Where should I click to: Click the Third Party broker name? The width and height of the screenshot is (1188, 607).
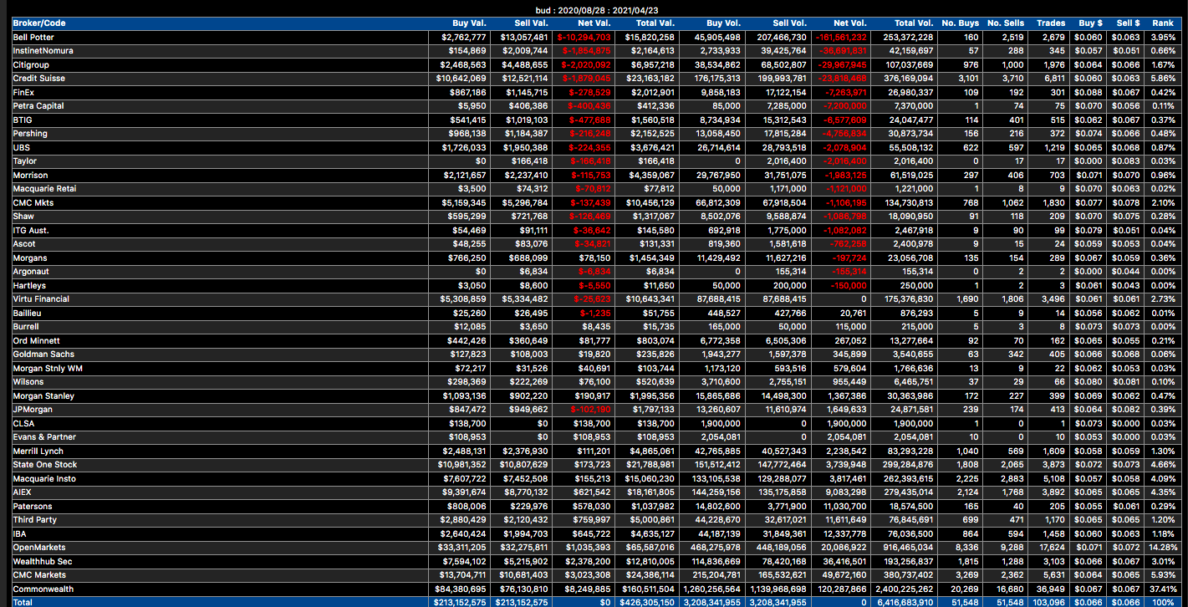click(x=35, y=520)
